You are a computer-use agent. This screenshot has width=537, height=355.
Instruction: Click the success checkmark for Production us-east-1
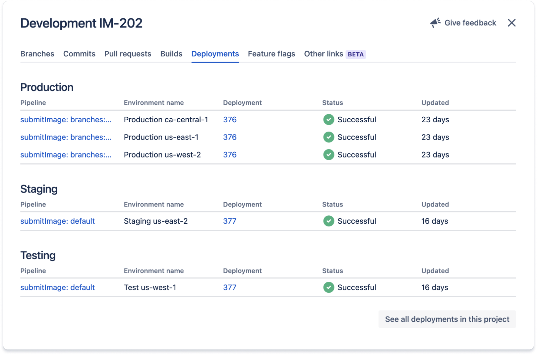point(328,137)
